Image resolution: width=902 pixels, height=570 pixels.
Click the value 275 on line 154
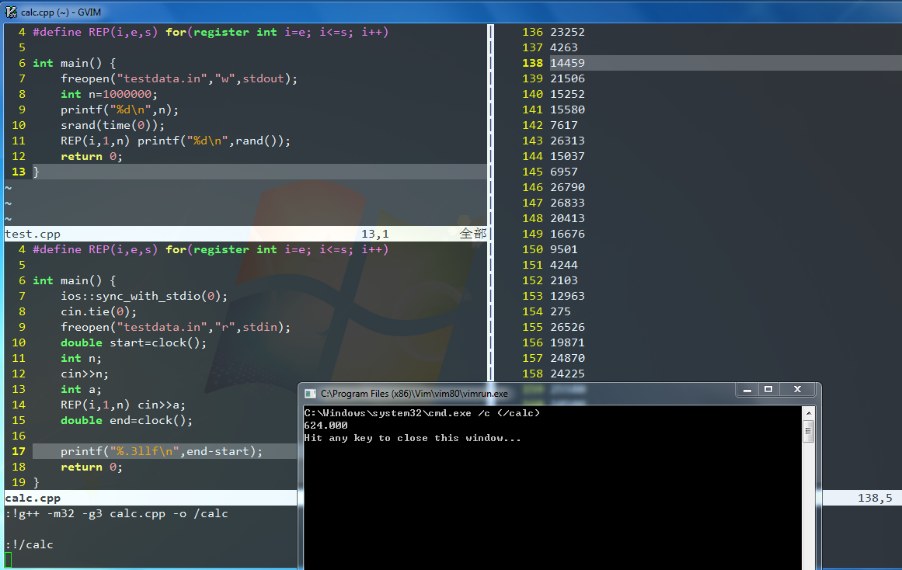coord(560,311)
